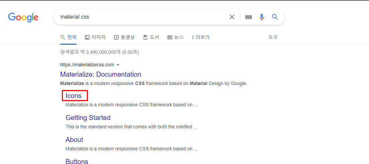Switch to the 동영상 tab

[124, 37]
